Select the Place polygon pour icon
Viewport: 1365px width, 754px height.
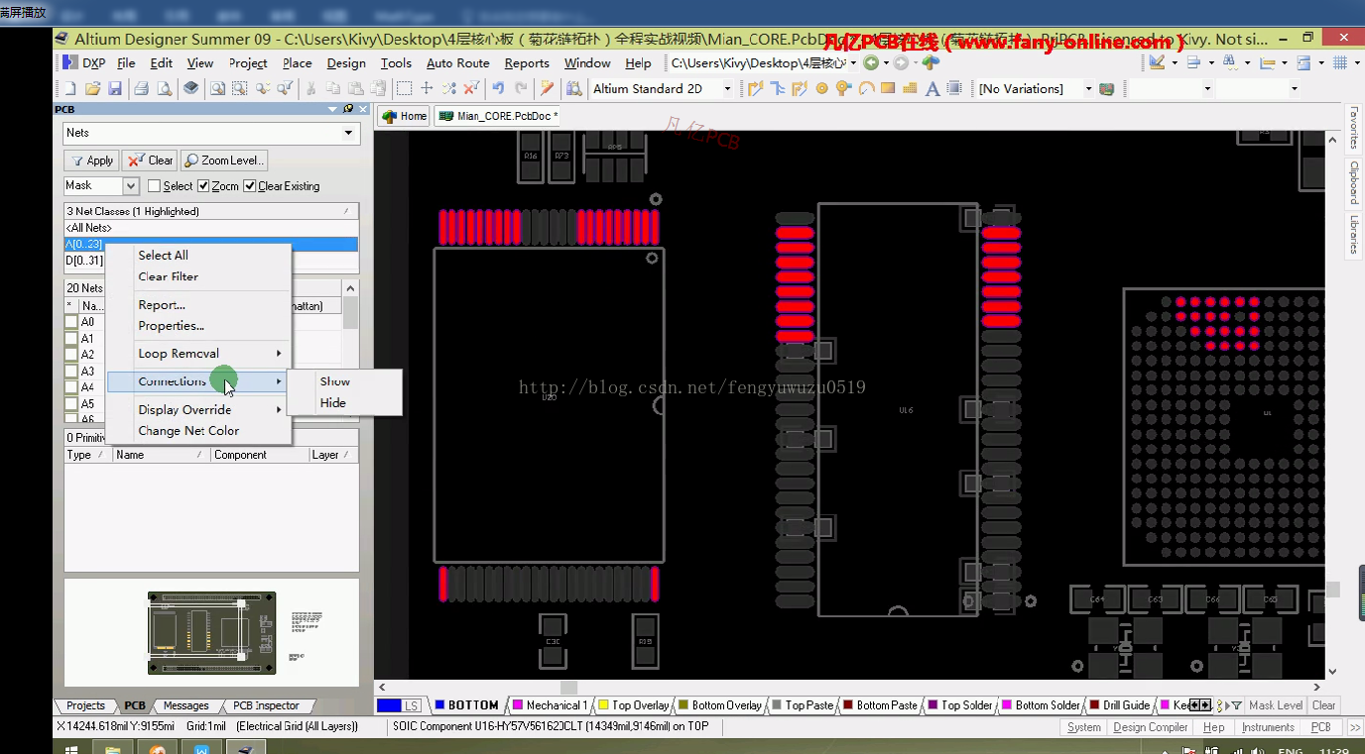click(x=910, y=88)
